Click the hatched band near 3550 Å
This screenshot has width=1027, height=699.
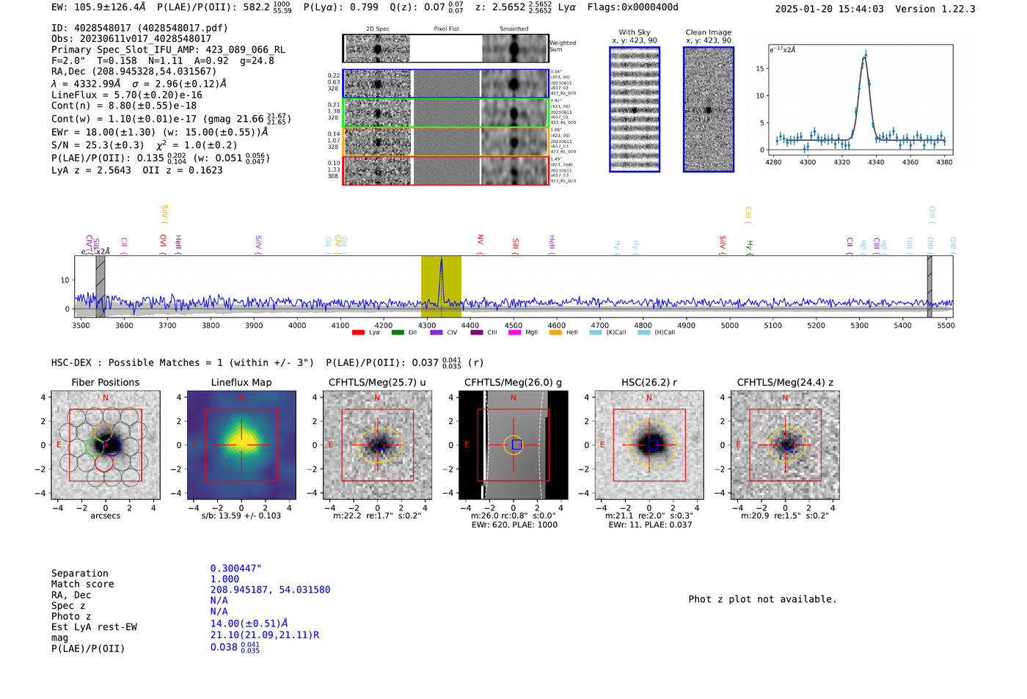point(100,287)
